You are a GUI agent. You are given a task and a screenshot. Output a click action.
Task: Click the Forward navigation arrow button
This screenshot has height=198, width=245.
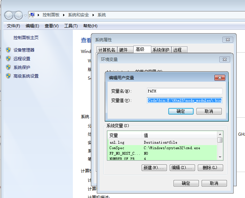[x=18, y=15]
